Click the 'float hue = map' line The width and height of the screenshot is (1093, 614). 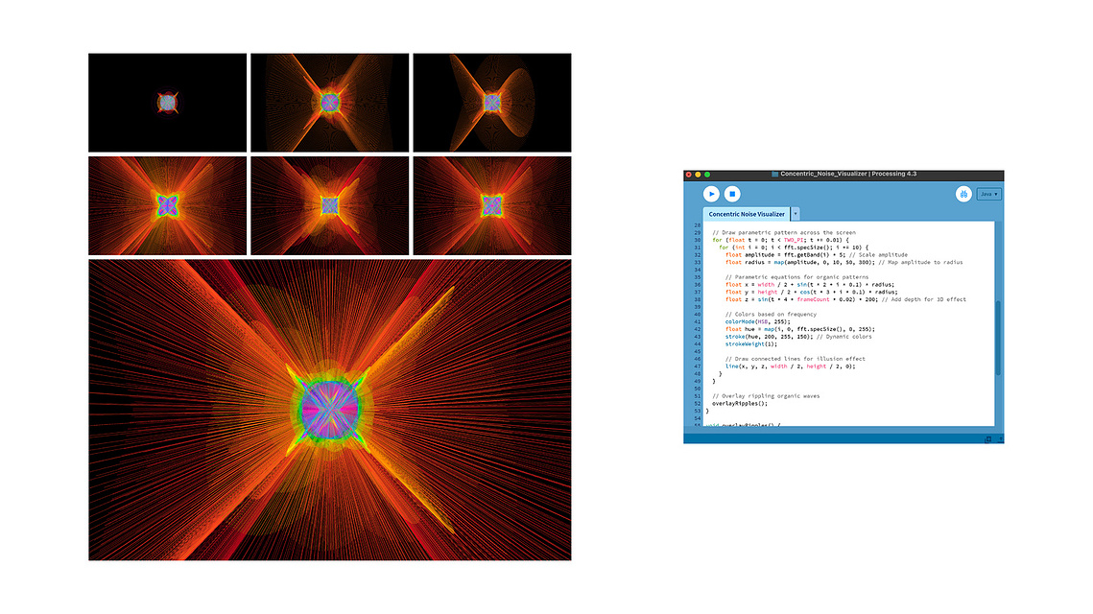799,329
